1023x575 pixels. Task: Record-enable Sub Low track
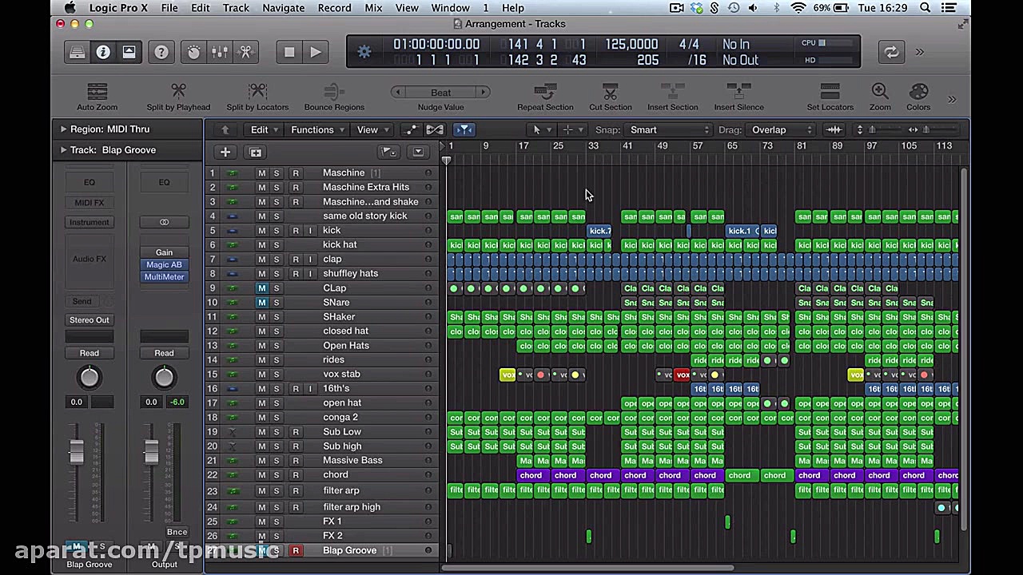tap(296, 432)
